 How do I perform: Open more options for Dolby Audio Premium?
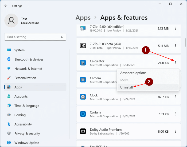coord(176,131)
